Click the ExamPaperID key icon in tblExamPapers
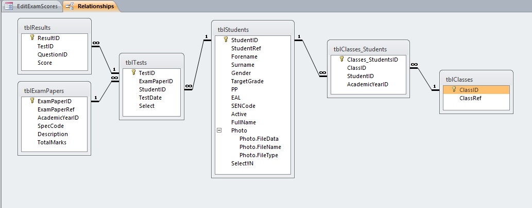This screenshot has height=208, width=532. (x=32, y=101)
